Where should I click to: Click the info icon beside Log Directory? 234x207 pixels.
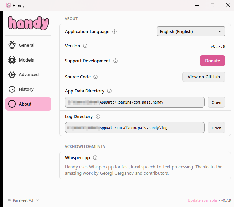pos(98,117)
